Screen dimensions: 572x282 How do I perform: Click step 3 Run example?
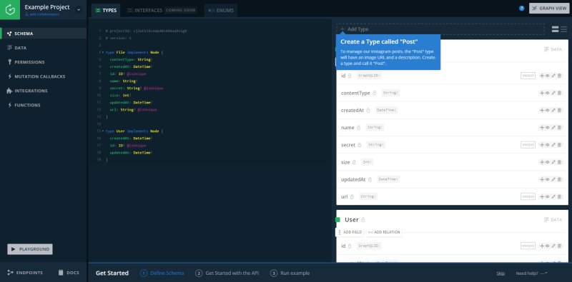click(x=290, y=273)
